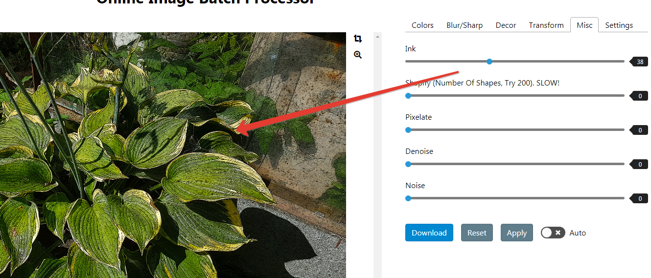This screenshot has width=651, height=278.
Task: Click the Denoise slider handle
Action: tap(408, 164)
